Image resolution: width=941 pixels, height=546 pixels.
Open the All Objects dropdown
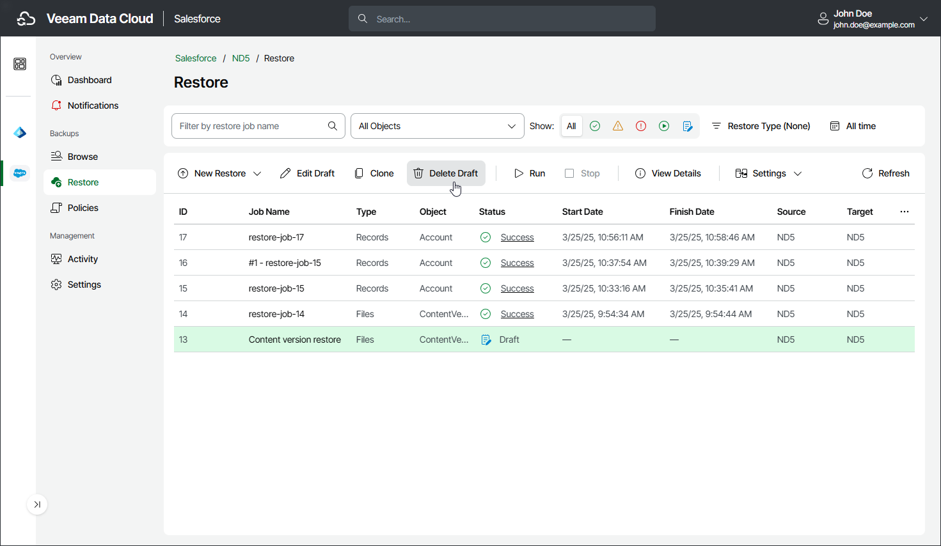pos(438,126)
